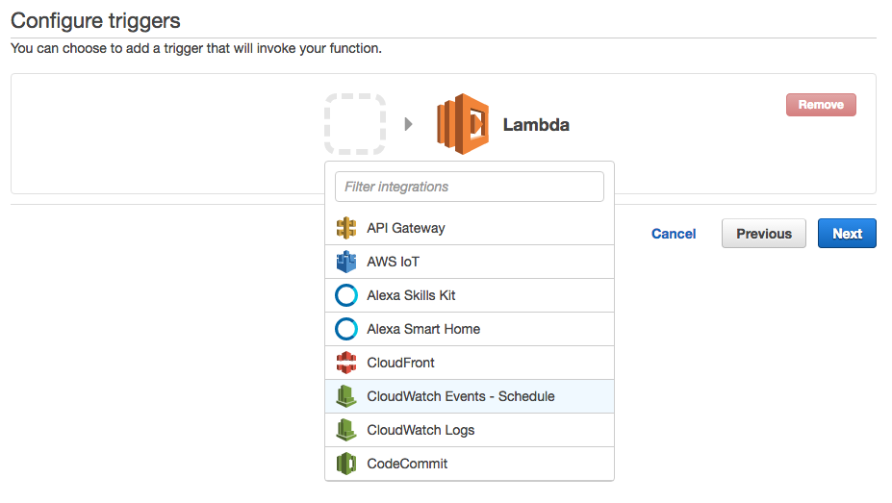This screenshot has width=892, height=503.
Task: Focus the Filter integrations search field
Action: click(x=470, y=187)
